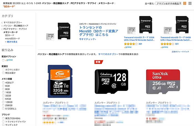Click the 今すぐチェック link

88,39
